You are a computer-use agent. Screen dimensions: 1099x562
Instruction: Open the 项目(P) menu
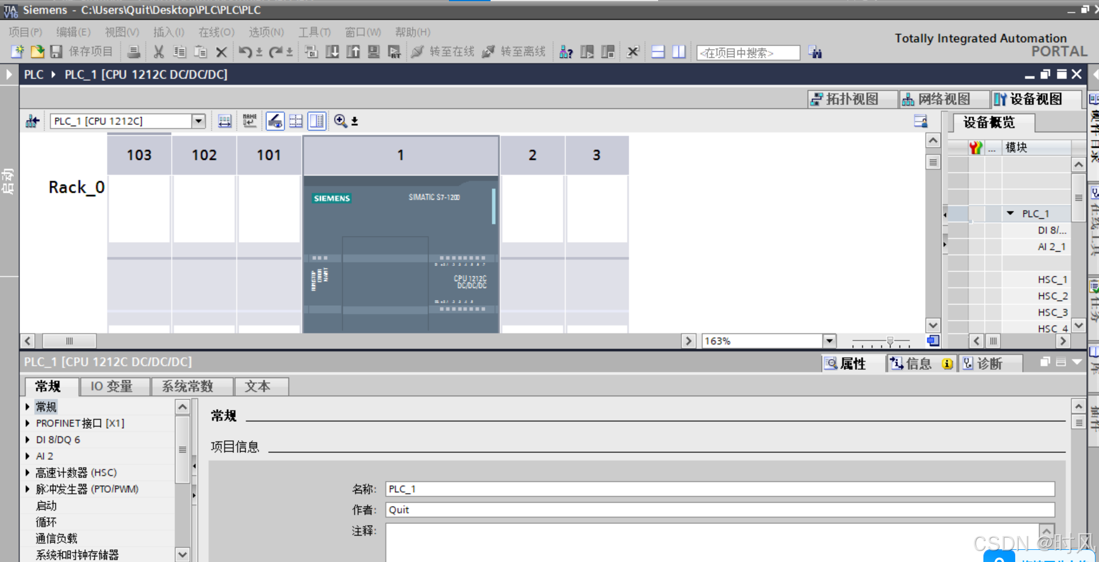pos(25,32)
